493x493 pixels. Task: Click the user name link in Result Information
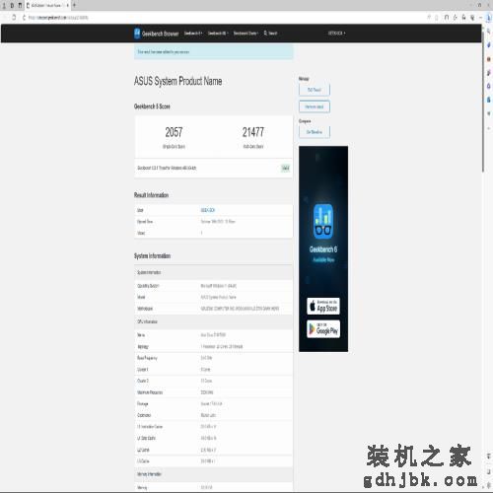[x=207, y=210]
